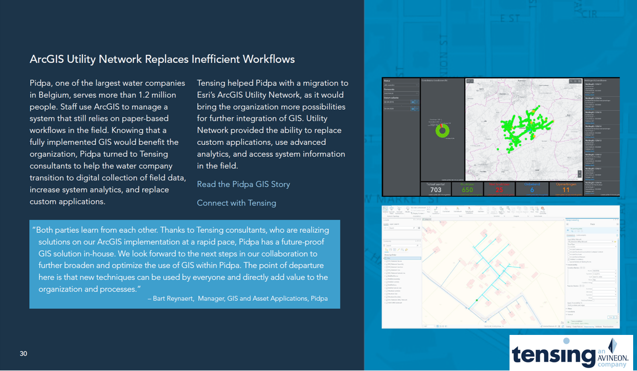Open the Trace Type dropdown set to Connected
This screenshot has height=371, width=637.
click(x=591, y=246)
